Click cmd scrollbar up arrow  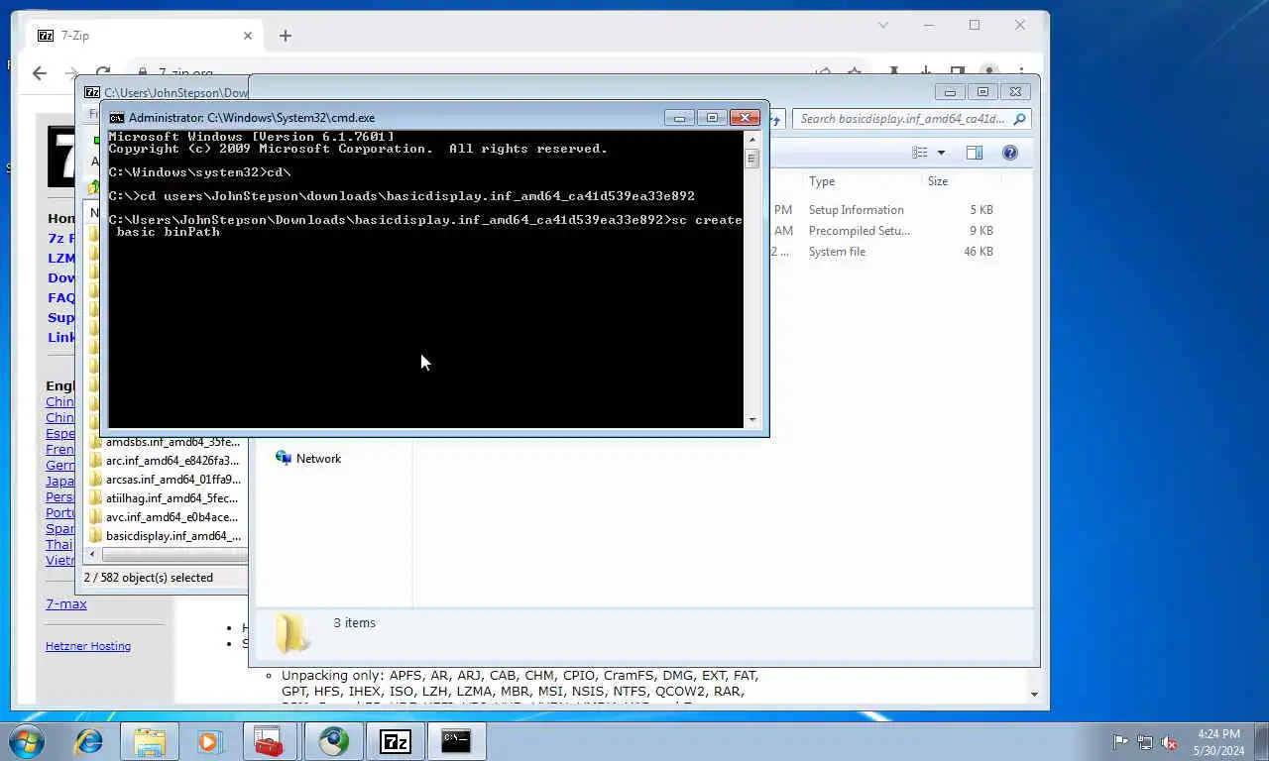pyautogui.click(x=751, y=140)
